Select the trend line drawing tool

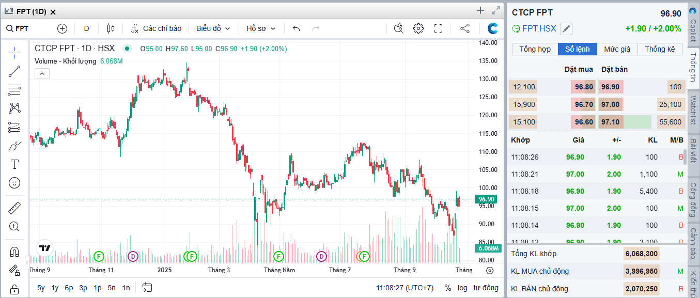(14, 71)
